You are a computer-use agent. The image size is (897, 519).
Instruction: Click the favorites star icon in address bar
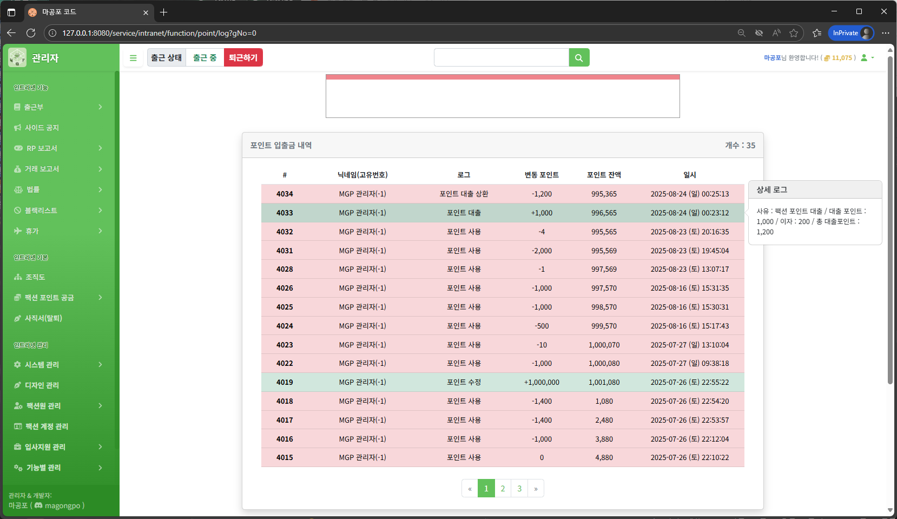[x=794, y=33]
